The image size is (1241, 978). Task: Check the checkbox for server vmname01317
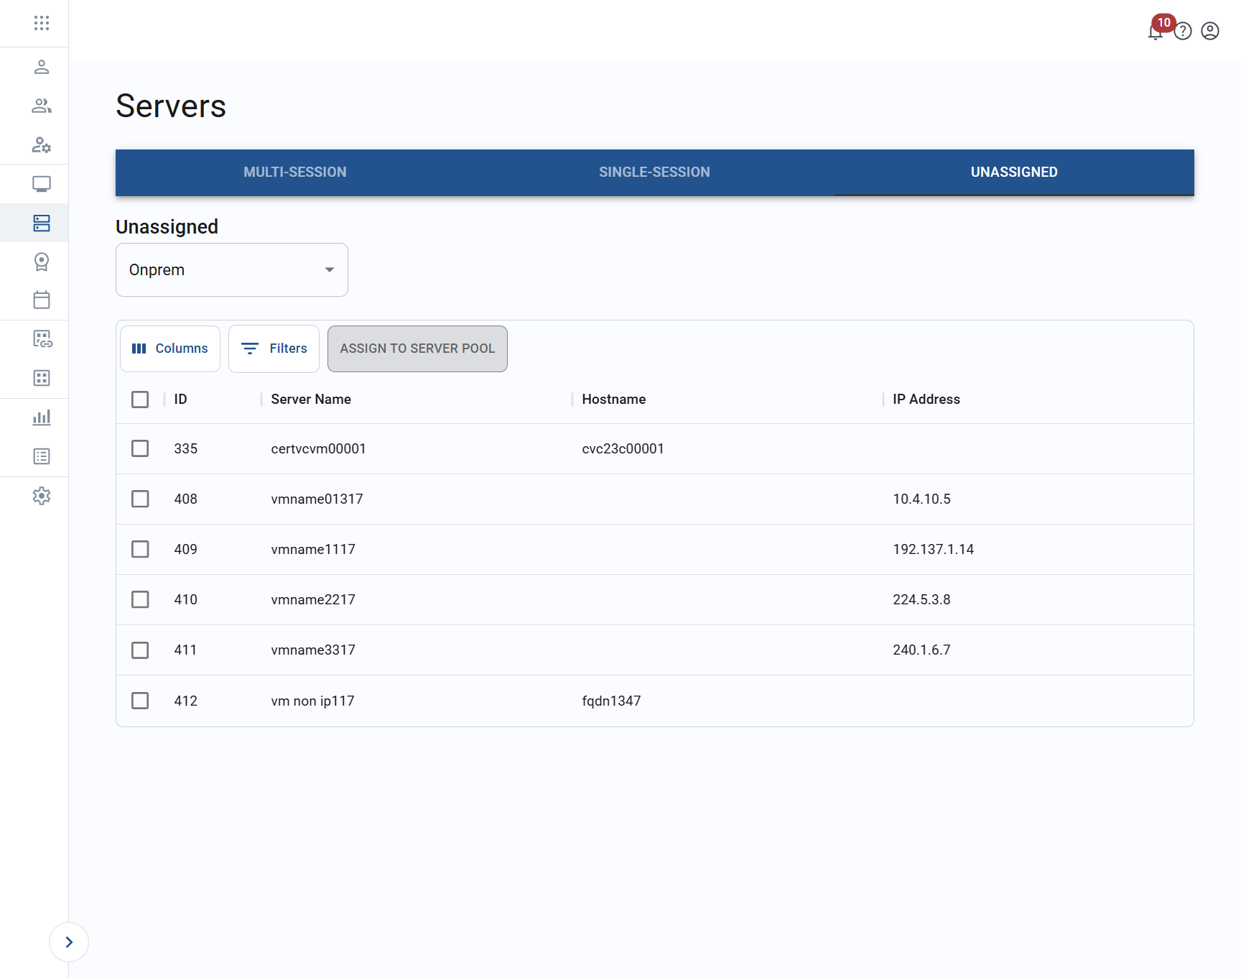coord(140,499)
